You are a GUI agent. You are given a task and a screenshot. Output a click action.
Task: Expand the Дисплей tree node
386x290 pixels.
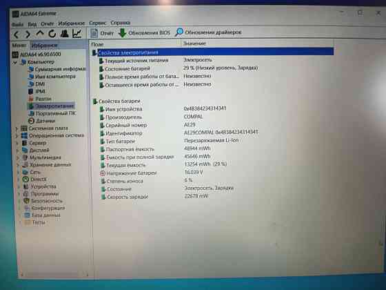click(17, 151)
